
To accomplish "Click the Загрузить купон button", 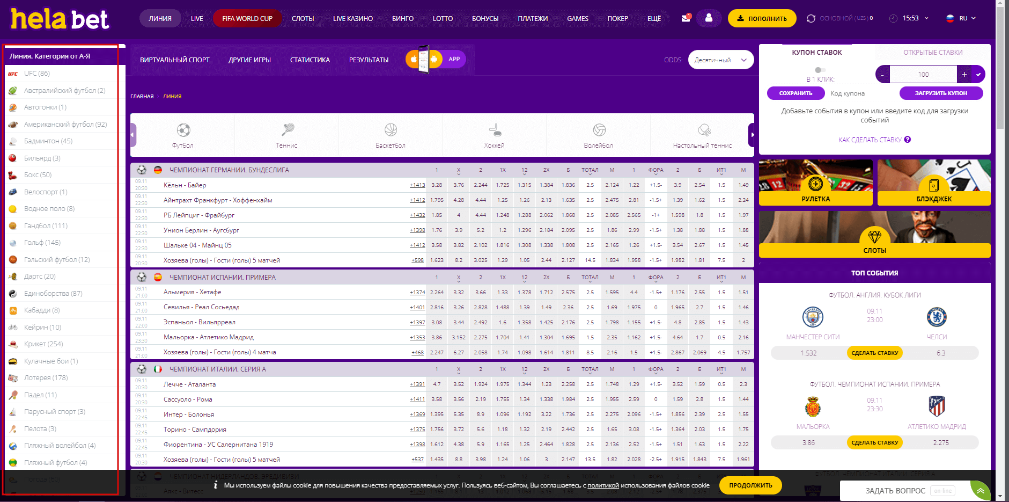I will 941,93.
